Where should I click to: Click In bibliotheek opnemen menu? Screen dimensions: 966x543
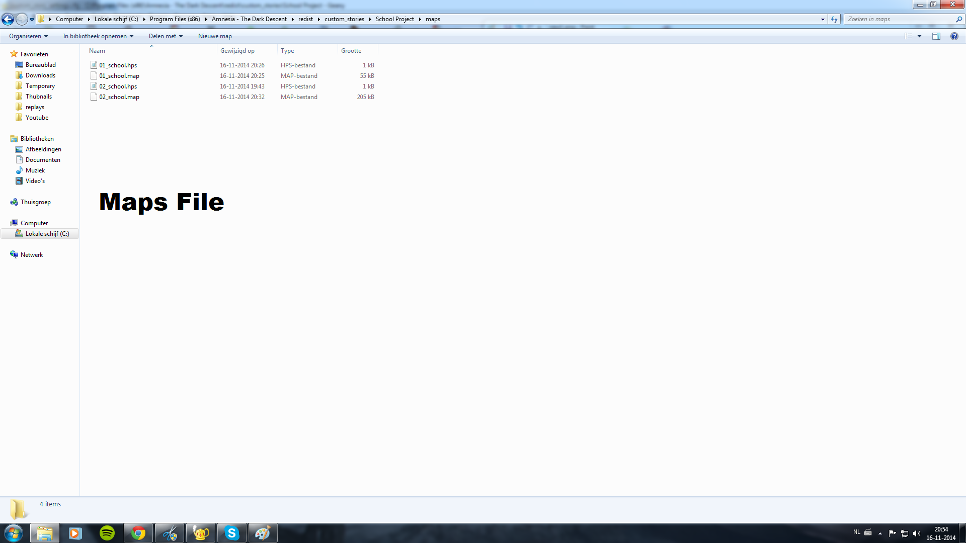(x=98, y=36)
